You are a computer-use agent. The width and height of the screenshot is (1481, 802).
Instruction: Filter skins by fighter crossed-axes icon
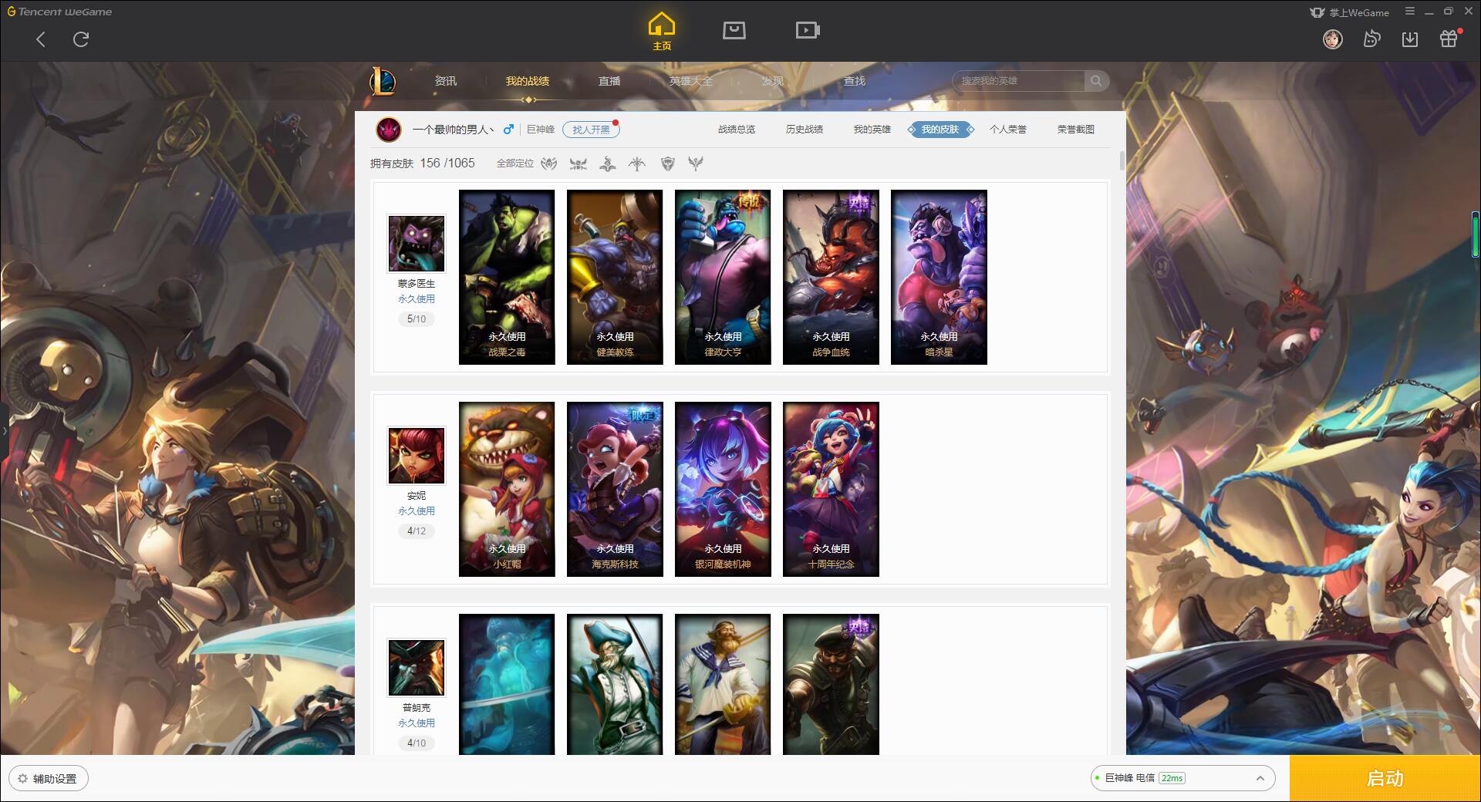[578, 163]
